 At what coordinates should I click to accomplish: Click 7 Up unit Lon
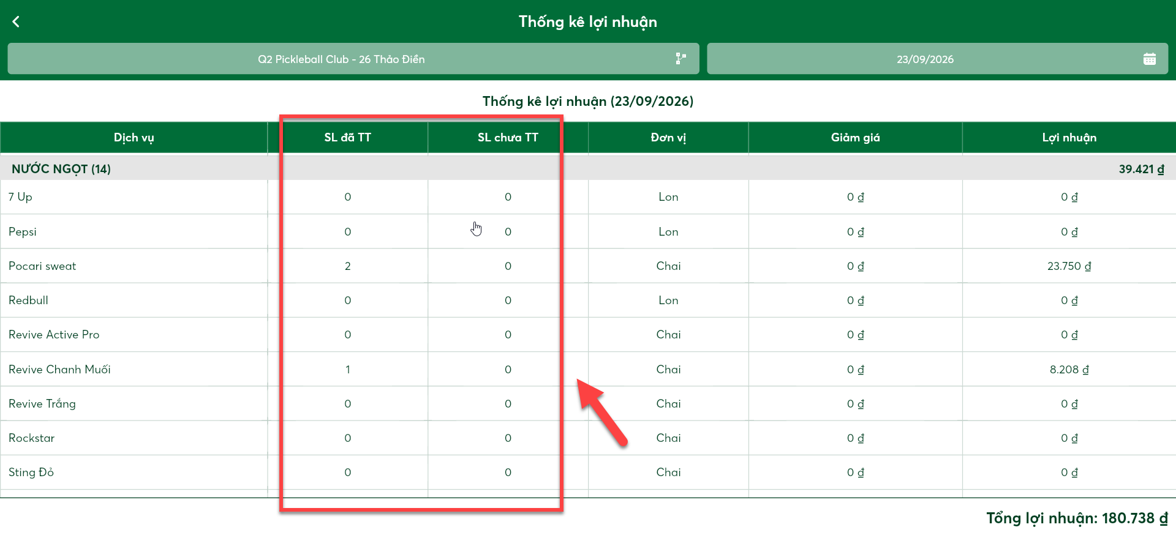(x=668, y=197)
